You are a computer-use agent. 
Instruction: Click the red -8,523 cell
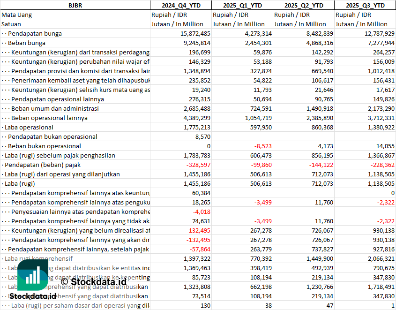coord(263,146)
